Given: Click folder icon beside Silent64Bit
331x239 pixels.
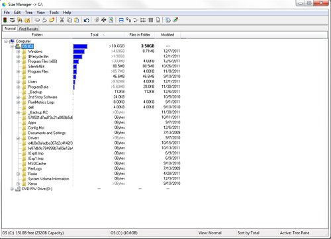Looking at the screenshot, I should coord(24,67).
